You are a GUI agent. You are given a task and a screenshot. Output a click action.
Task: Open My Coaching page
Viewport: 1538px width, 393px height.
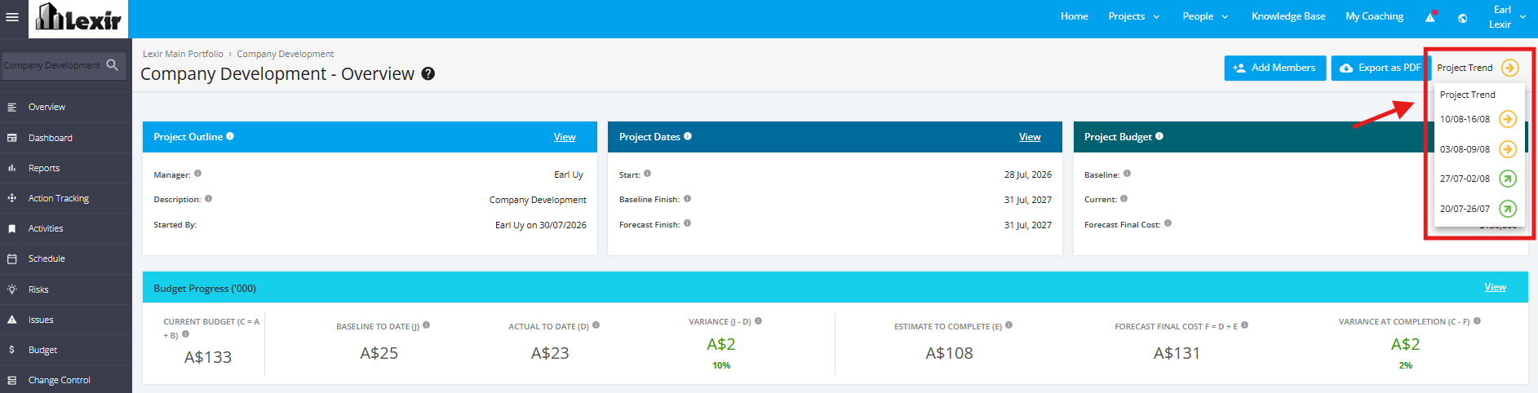(1375, 16)
